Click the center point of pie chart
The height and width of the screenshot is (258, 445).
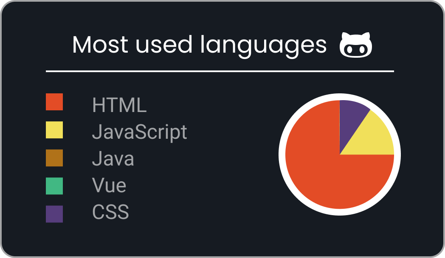coord(340,154)
